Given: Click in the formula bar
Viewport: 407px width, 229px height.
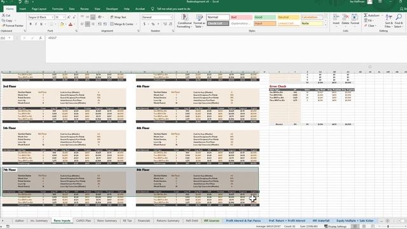Looking at the screenshot, I should [x=226, y=50].
